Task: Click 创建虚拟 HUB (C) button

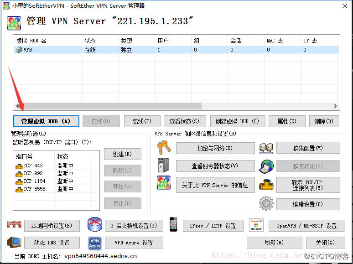Action: point(238,121)
